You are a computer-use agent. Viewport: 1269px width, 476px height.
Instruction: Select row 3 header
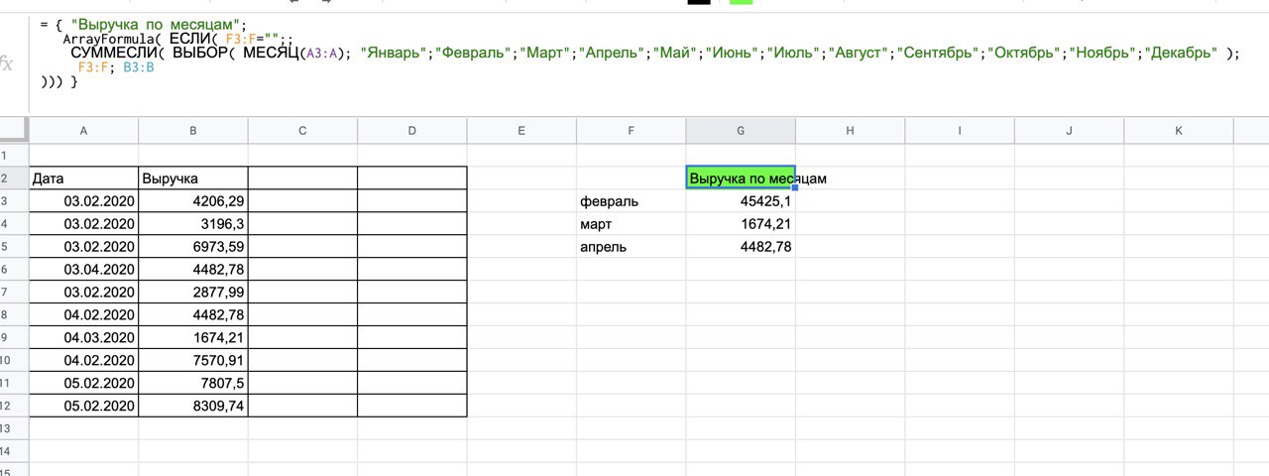click(x=14, y=201)
